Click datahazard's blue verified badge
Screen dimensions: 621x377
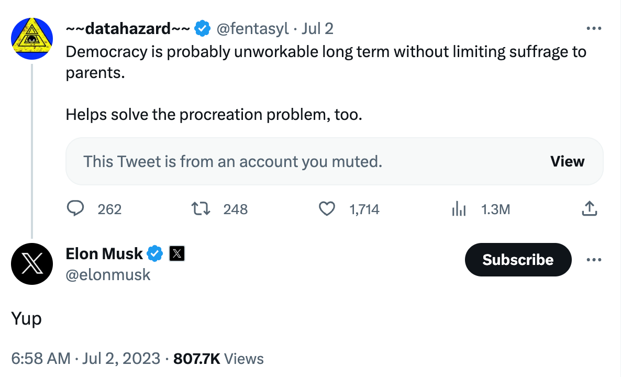[x=203, y=28]
